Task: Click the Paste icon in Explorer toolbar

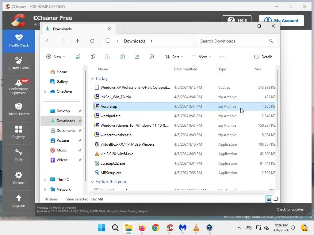Action: (108, 57)
